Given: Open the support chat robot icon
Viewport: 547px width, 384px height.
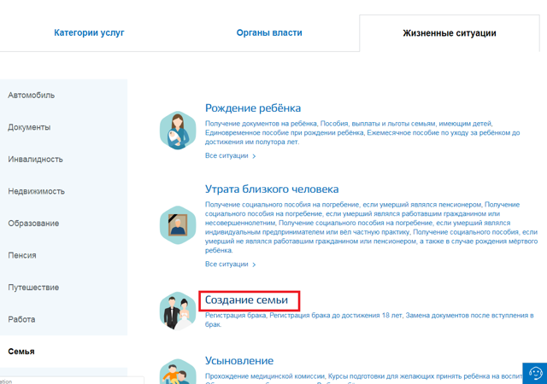Looking at the screenshot, I should [x=535, y=374].
